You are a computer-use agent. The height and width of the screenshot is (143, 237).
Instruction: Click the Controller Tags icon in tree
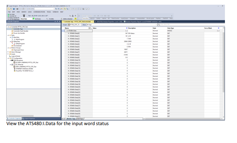click(x=12, y=29)
